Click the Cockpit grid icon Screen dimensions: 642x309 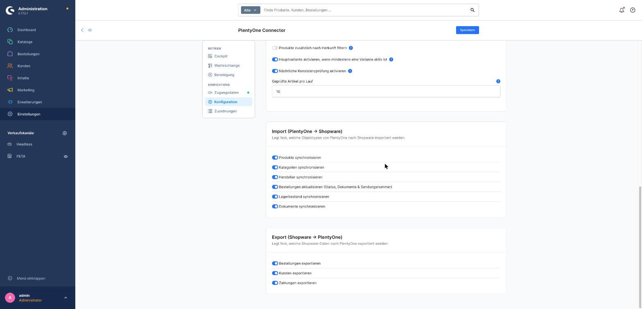[x=210, y=56]
